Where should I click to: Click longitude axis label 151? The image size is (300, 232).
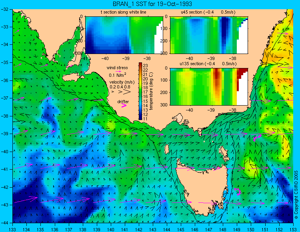click(265, 229)
